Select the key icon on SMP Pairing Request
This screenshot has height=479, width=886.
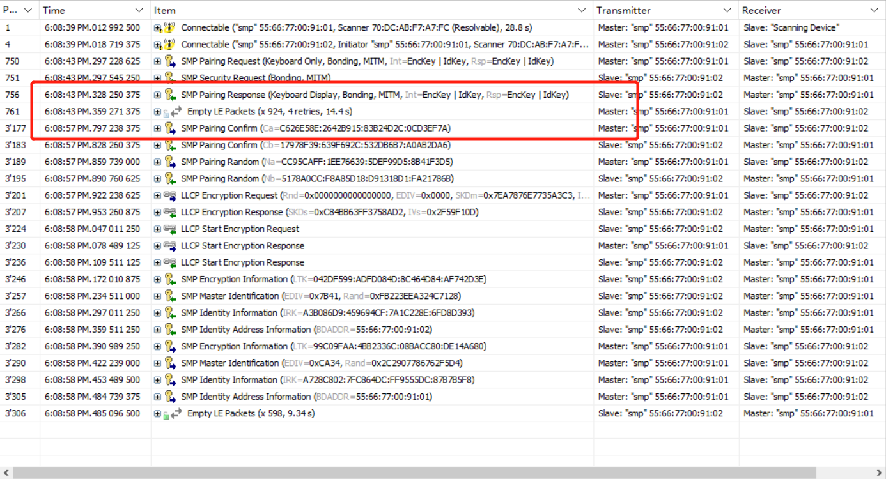click(168, 61)
